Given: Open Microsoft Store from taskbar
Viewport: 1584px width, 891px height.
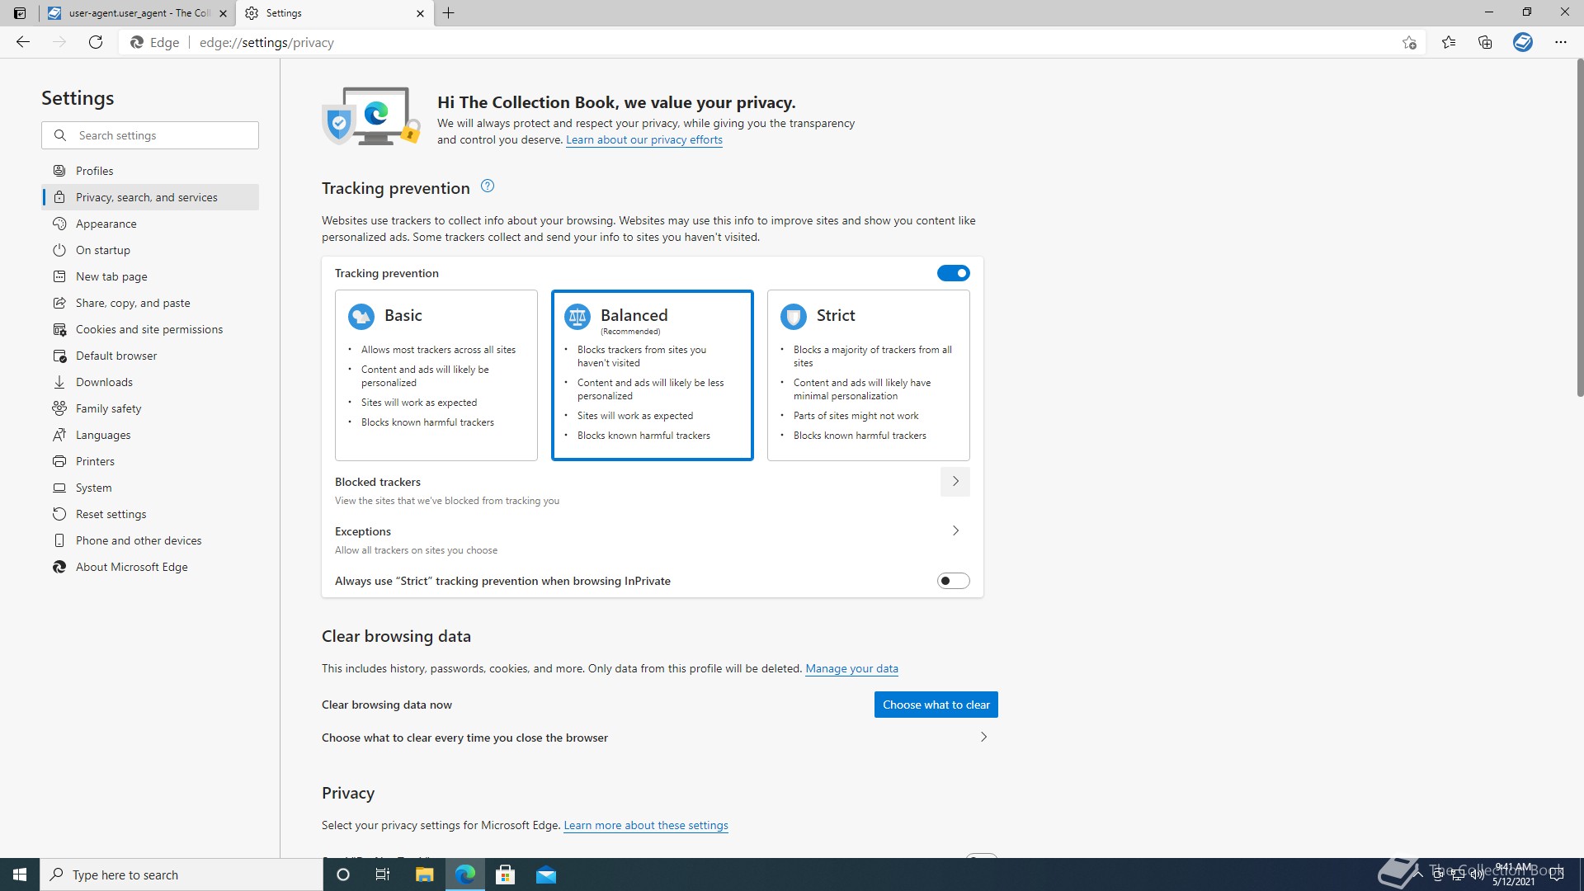Looking at the screenshot, I should click(x=505, y=874).
